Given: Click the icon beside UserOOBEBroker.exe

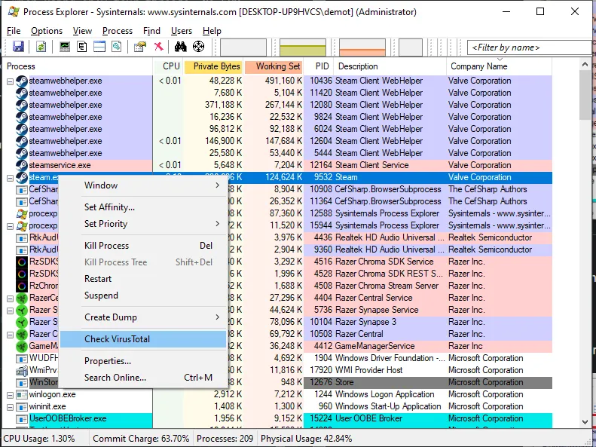Looking at the screenshot, I should (x=22, y=418).
